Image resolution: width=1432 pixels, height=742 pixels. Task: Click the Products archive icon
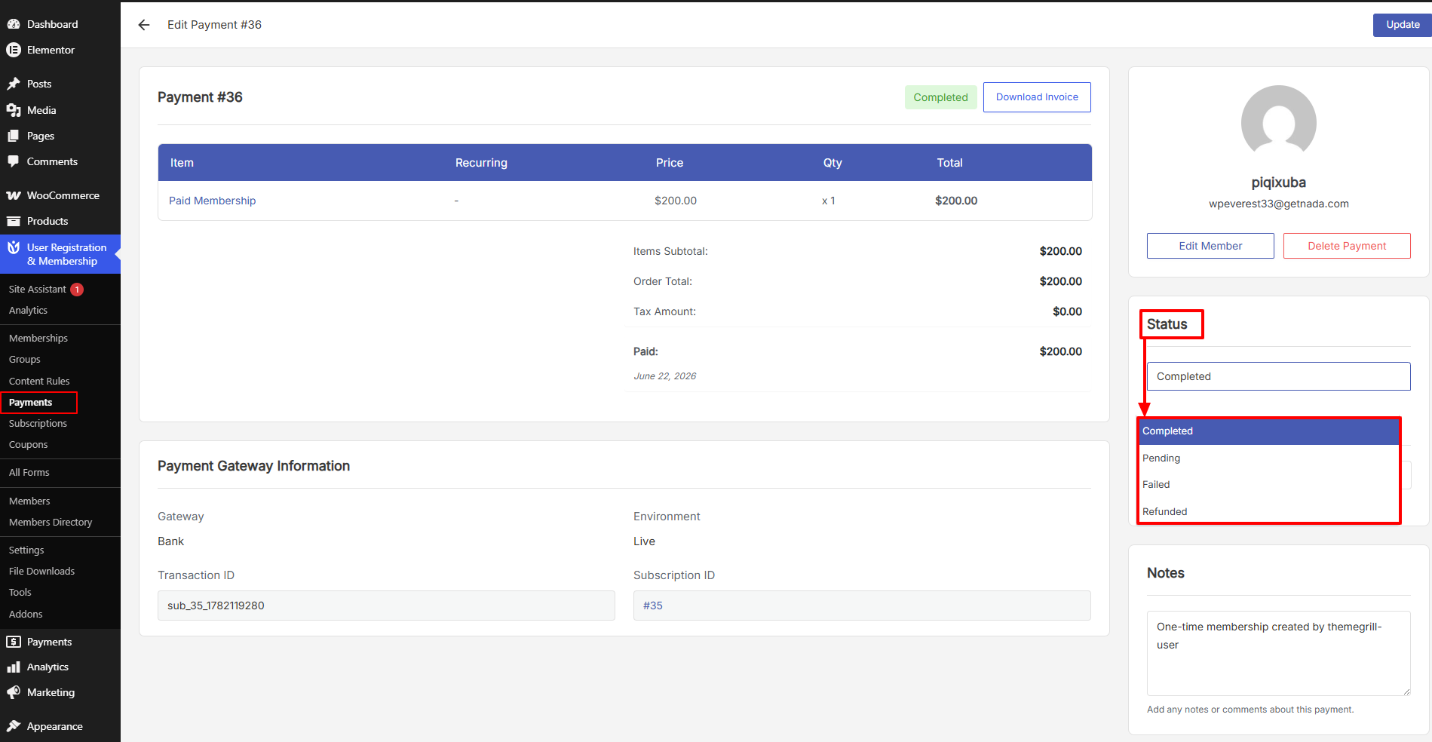pyautogui.click(x=14, y=221)
